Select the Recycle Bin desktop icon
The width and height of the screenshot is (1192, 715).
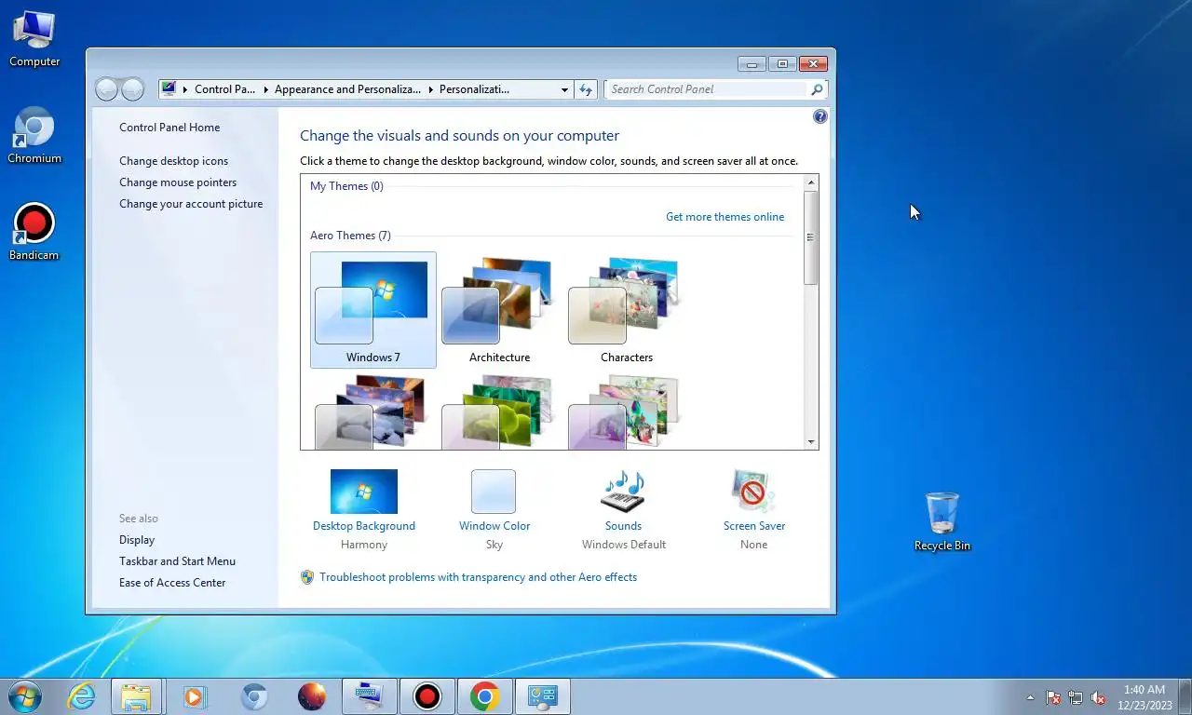tap(941, 522)
